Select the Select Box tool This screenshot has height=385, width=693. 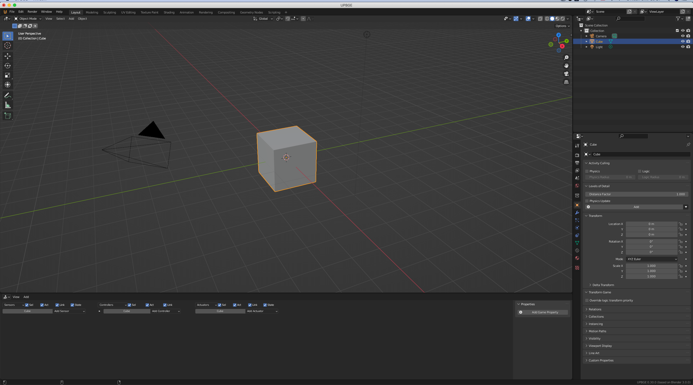point(8,36)
